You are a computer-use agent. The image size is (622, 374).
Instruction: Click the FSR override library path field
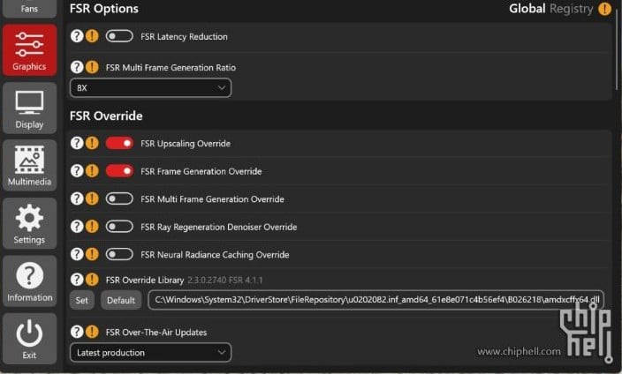pos(375,300)
